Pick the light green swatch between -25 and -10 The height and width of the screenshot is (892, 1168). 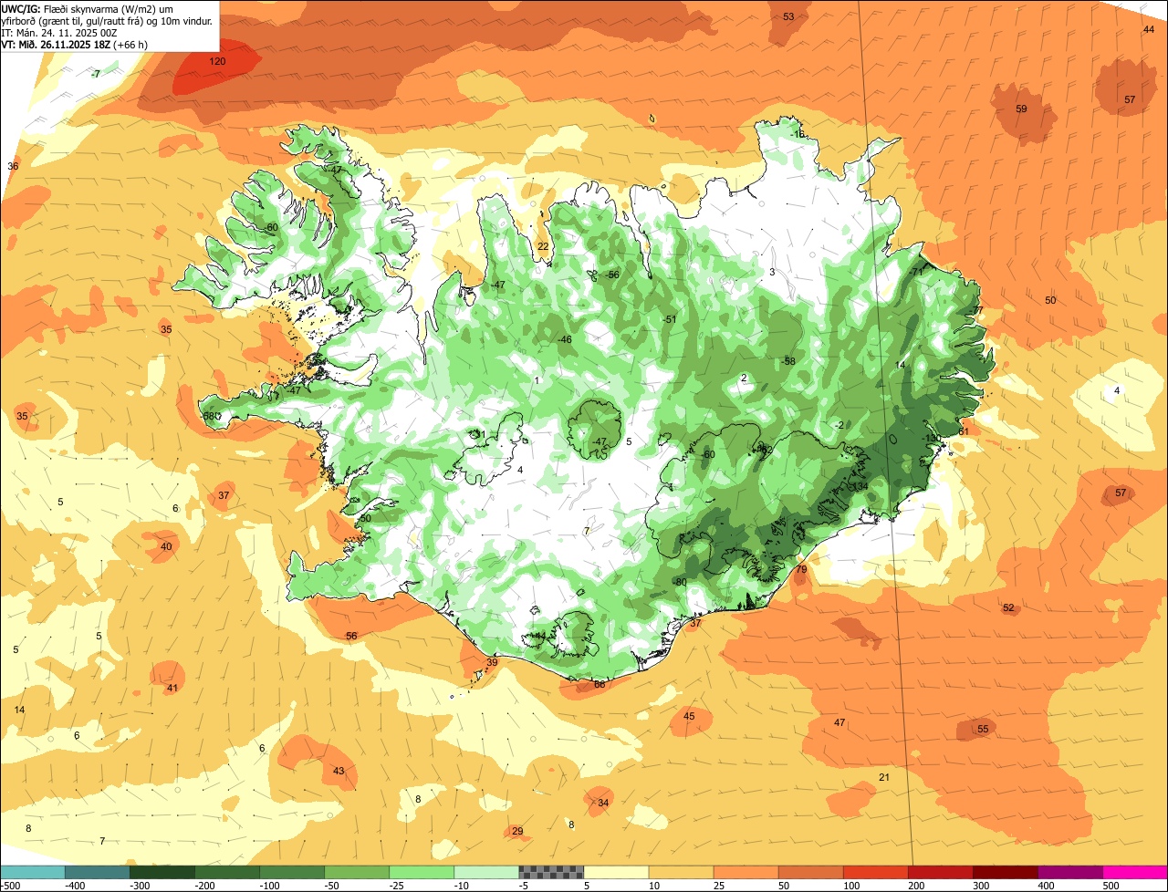click(421, 872)
